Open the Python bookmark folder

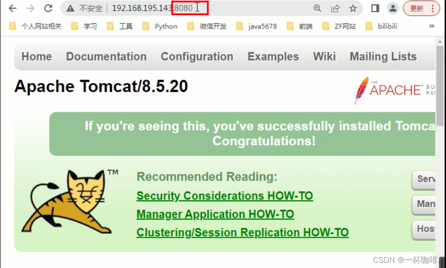point(160,26)
